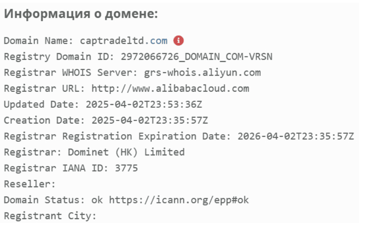Click the "Domain Status:" label text
The image size is (384, 228).
coord(45,200)
